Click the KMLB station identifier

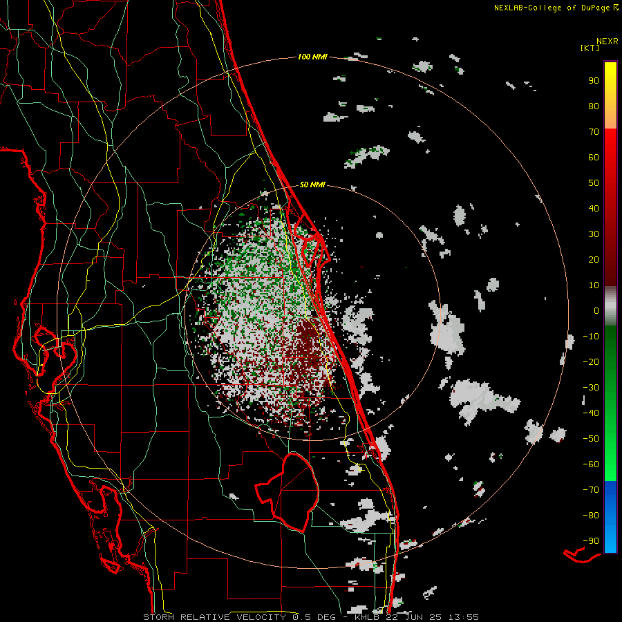368,617
